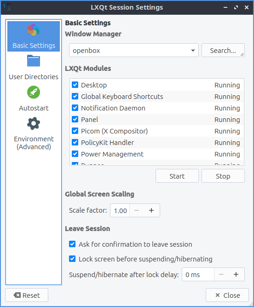Open the Search... button menu
The width and height of the screenshot is (254, 307).
[223, 51]
